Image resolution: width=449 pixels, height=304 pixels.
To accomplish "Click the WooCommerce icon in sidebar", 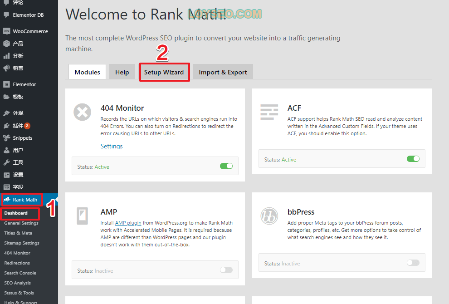I will pos(6,31).
